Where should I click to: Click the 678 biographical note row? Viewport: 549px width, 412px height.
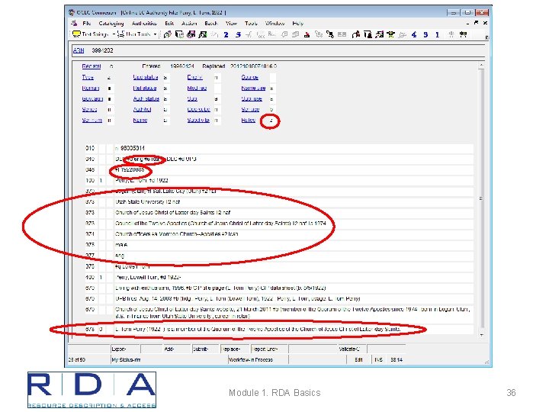pyautogui.click(x=279, y=330)
